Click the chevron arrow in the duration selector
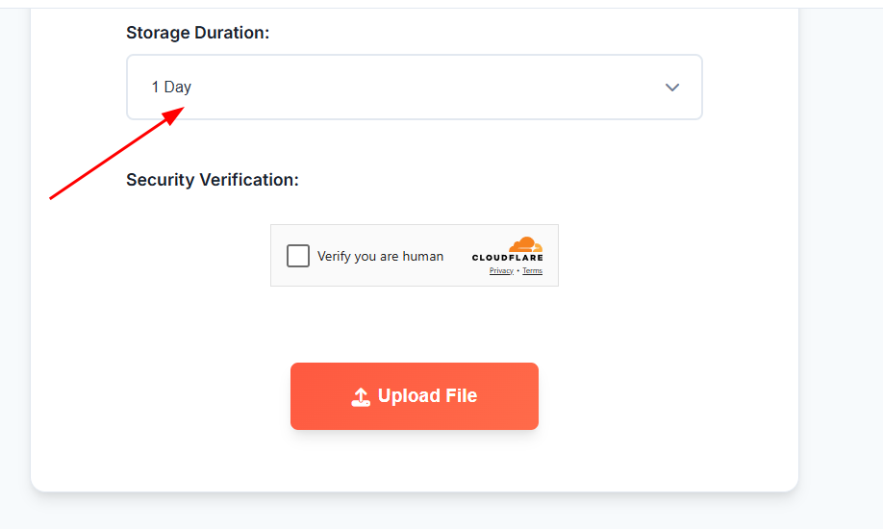 click(671, 88)
